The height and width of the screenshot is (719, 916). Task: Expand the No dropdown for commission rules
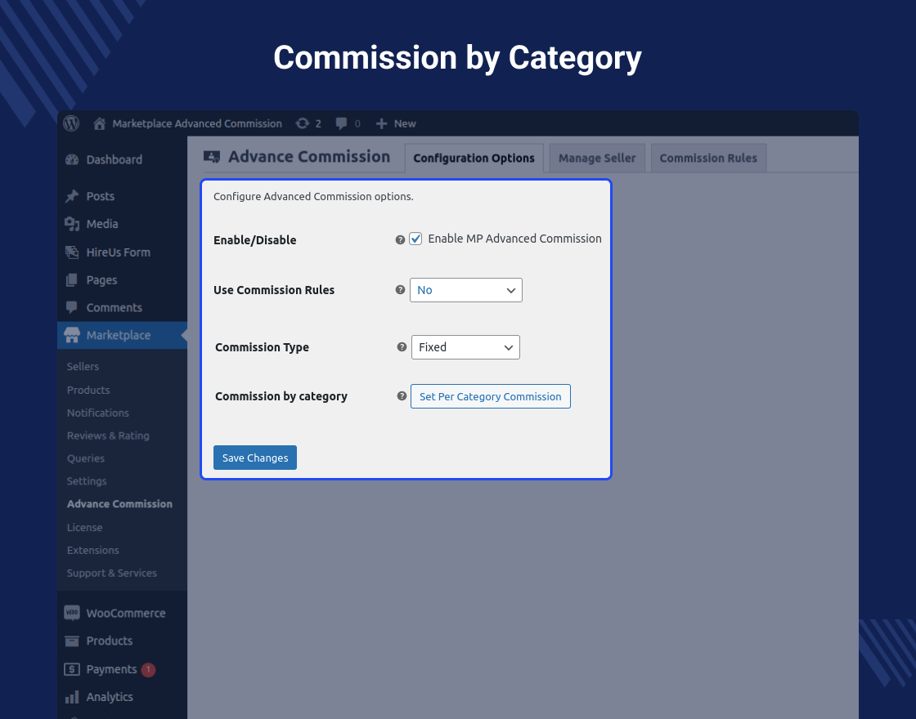pyautogui.click(x=466, y=290)
